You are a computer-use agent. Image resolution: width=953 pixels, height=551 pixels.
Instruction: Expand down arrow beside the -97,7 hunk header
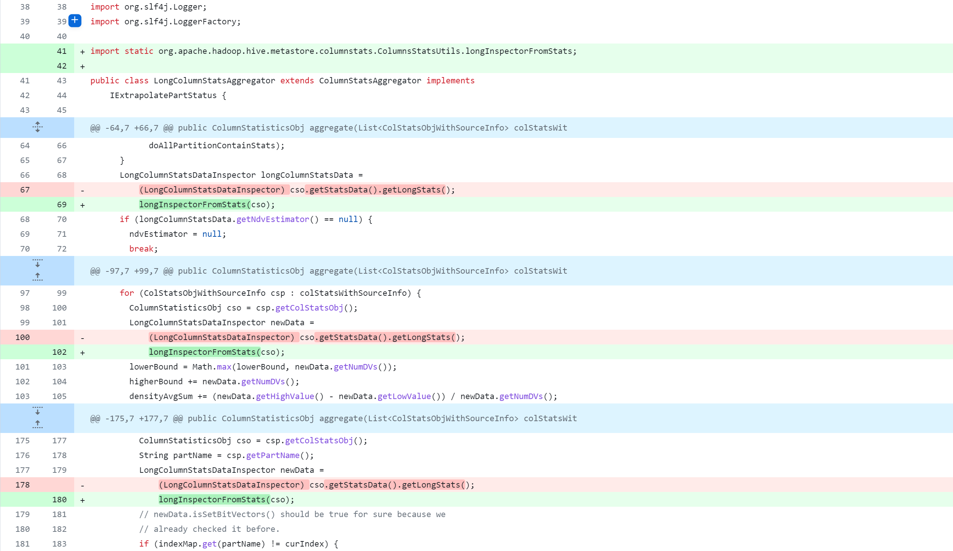pyautogui.click(x=37, y=263)
